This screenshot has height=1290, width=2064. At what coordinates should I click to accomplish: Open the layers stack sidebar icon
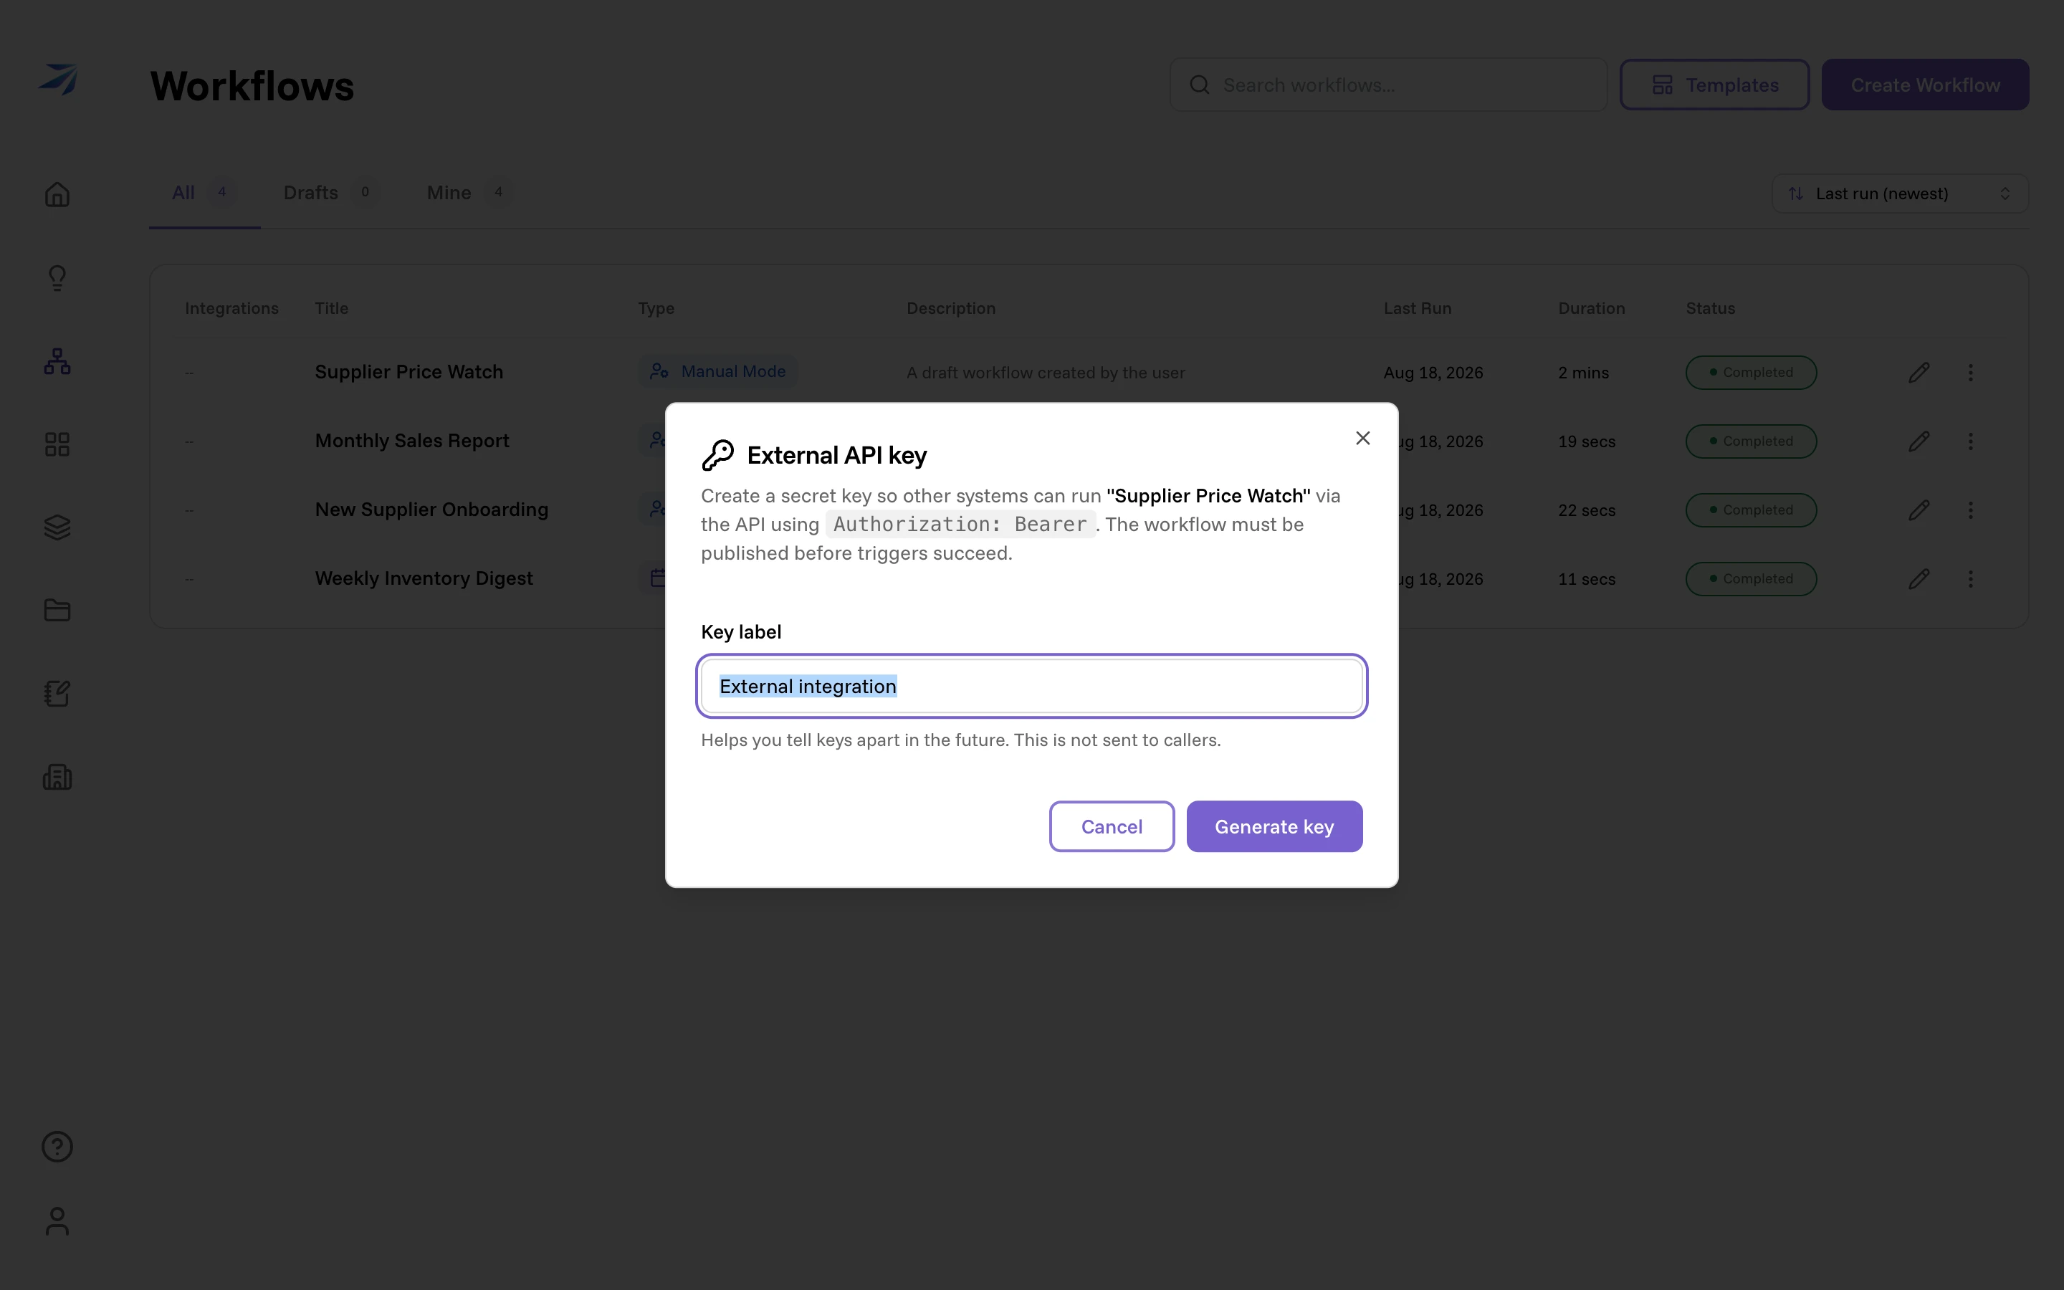[57, 527]
